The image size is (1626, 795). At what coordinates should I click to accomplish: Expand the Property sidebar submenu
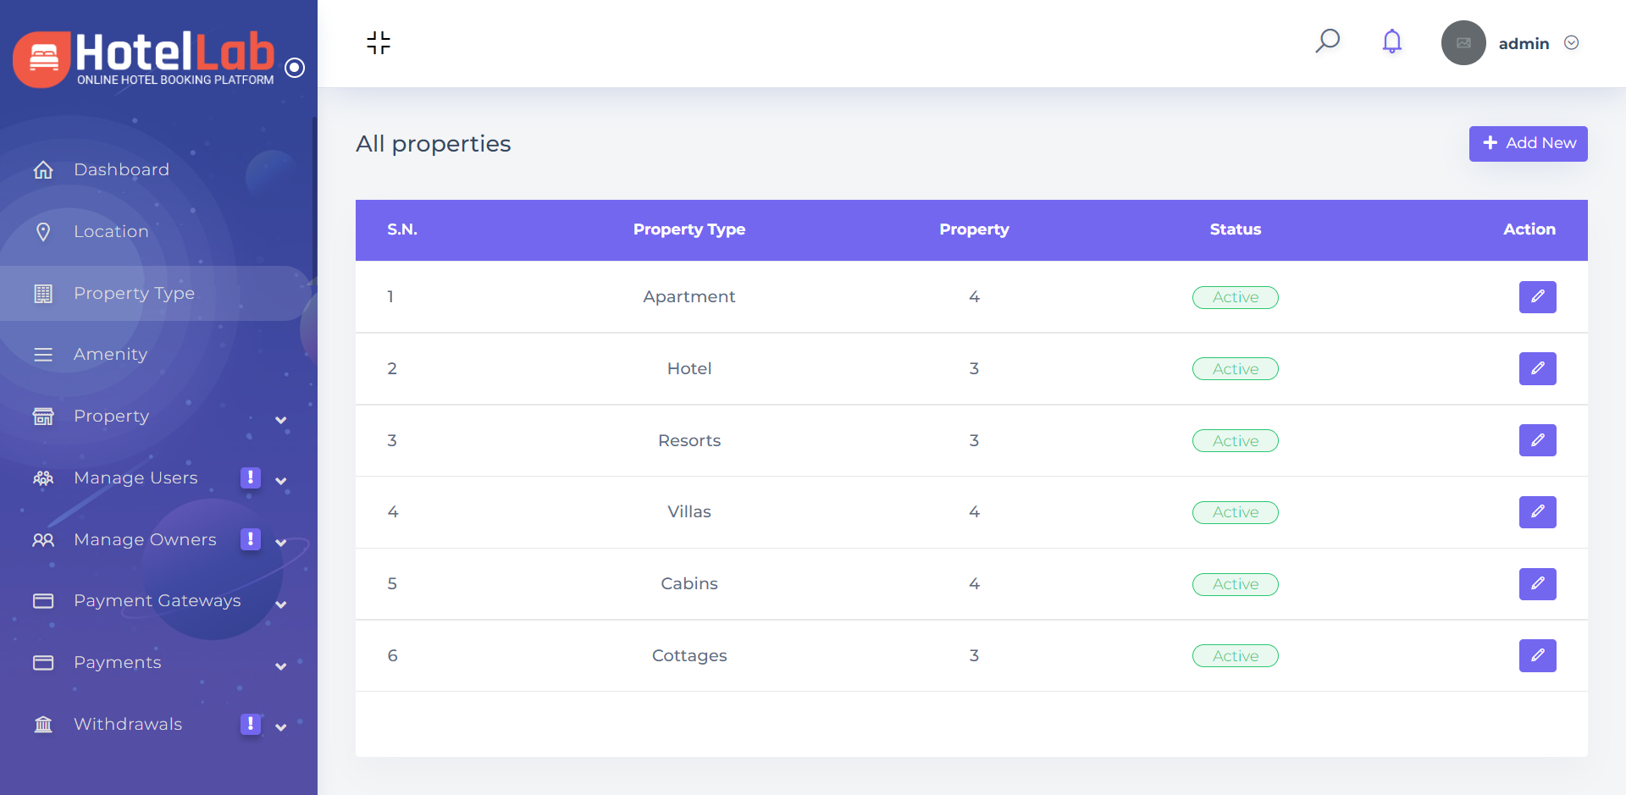[280, 420]
